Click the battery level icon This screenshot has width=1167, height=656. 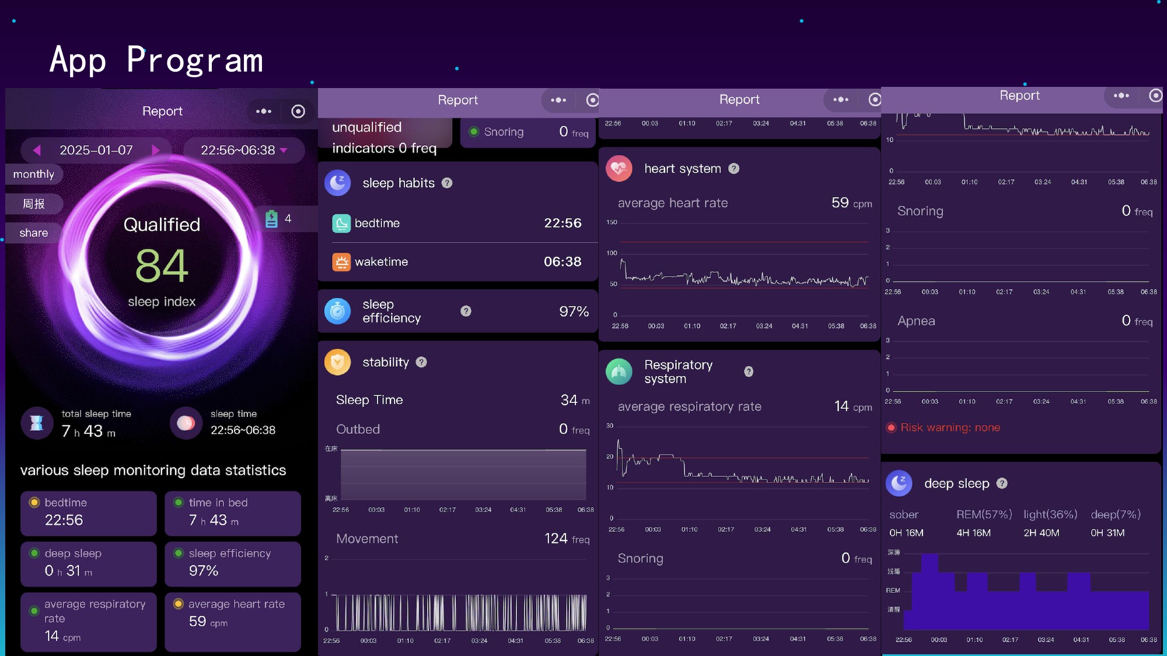pyautogui.click(x=271, y=219)
